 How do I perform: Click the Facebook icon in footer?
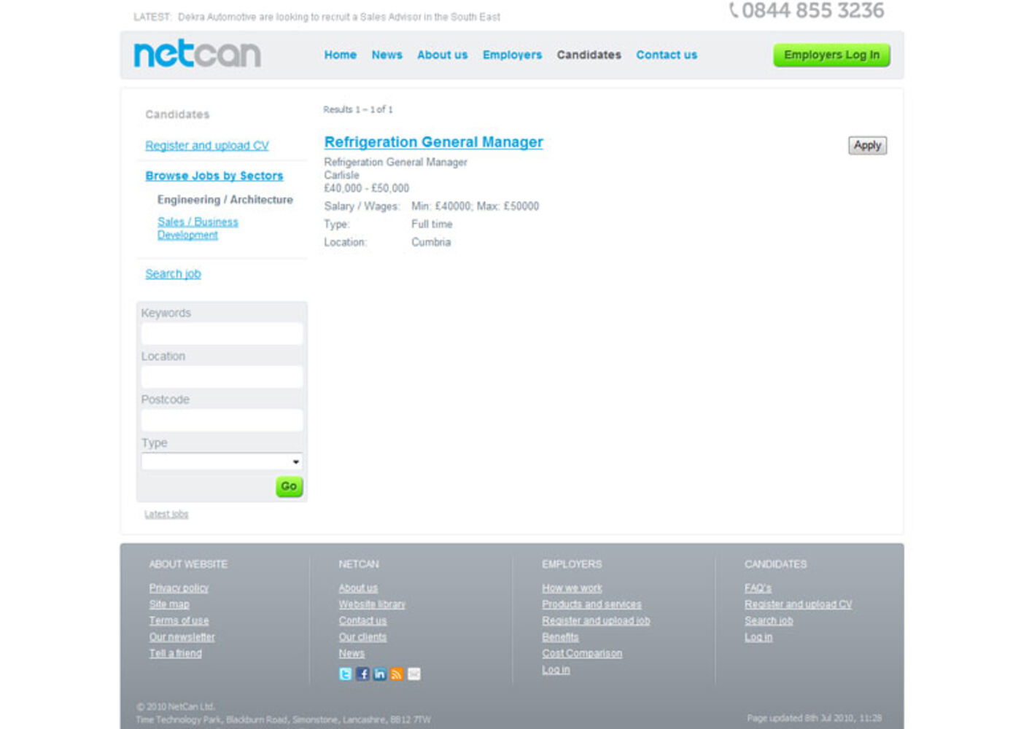362,674
